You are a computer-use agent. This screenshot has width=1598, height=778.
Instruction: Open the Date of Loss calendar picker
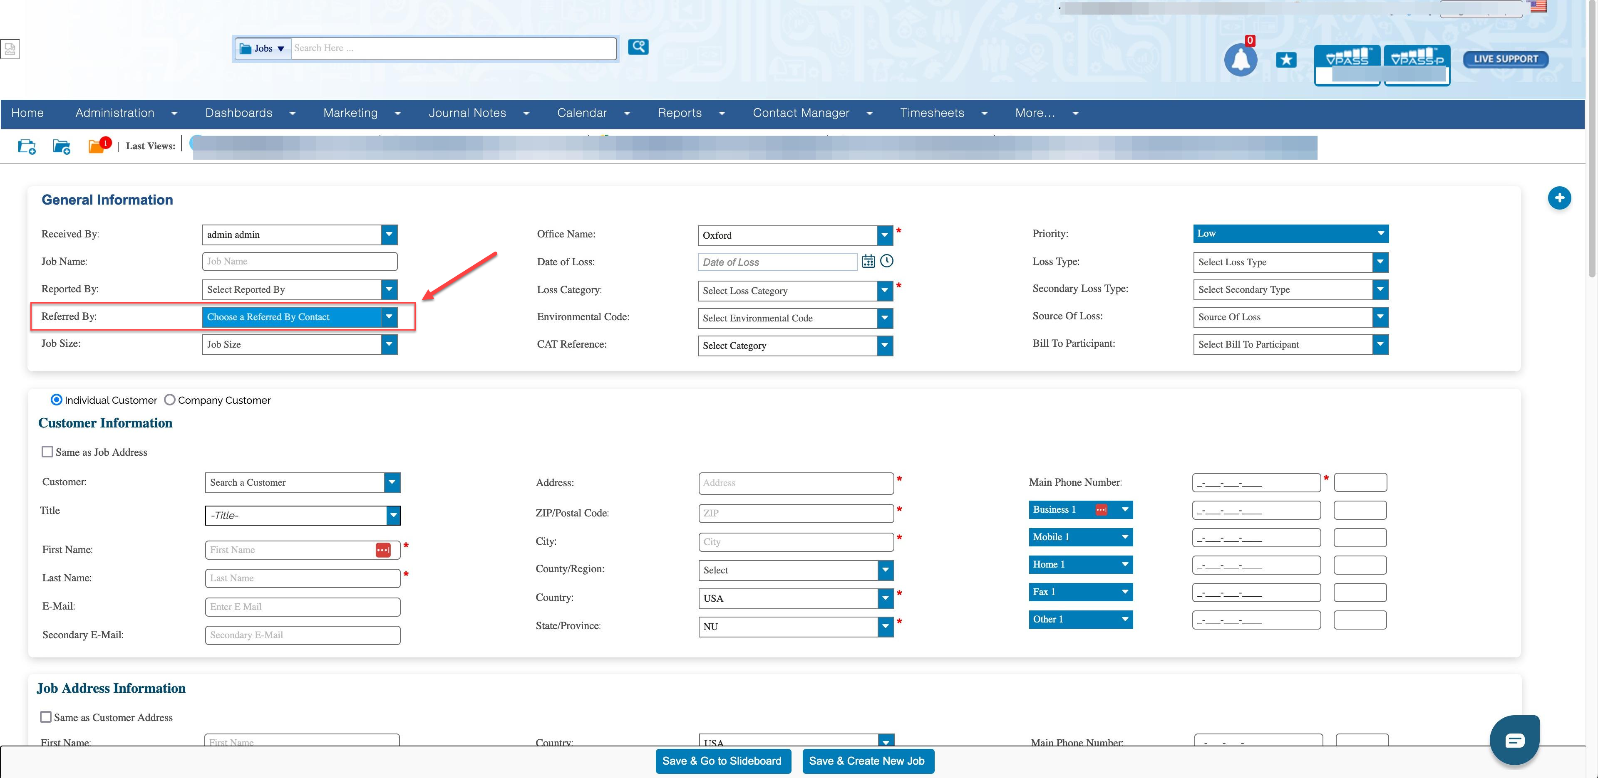(x=868, y=262)
